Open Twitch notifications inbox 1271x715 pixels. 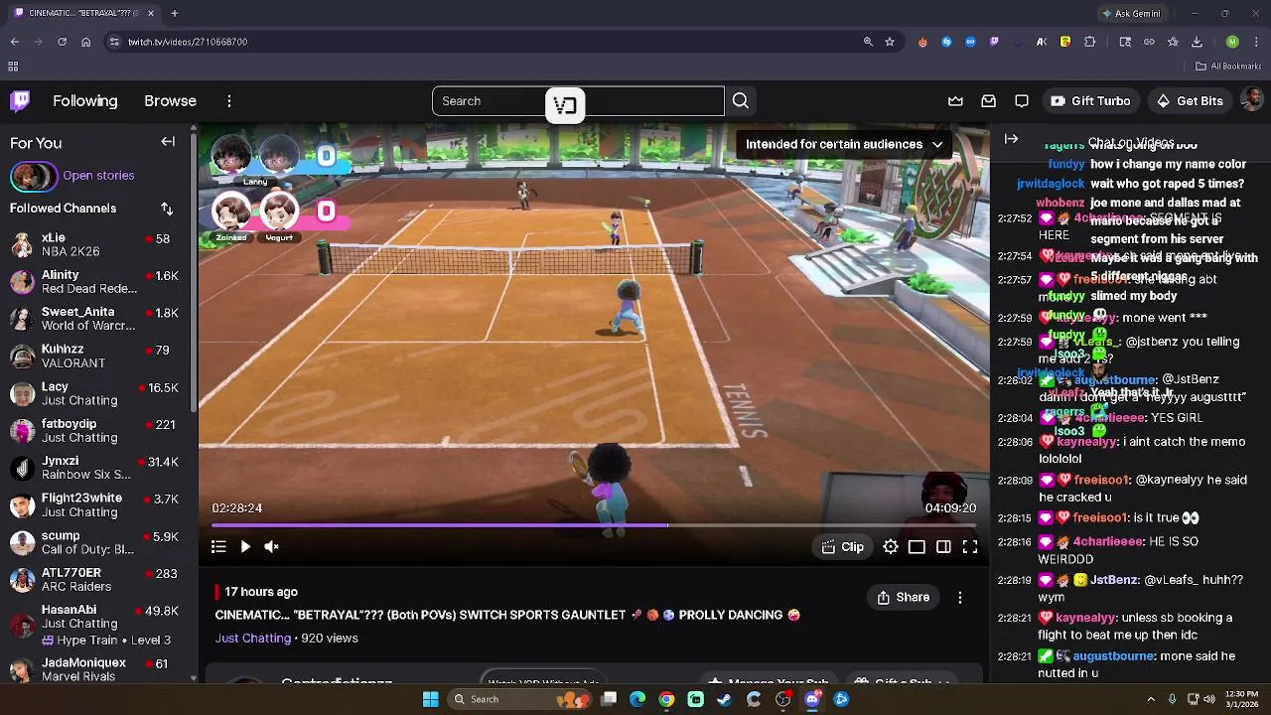point(989,101)
